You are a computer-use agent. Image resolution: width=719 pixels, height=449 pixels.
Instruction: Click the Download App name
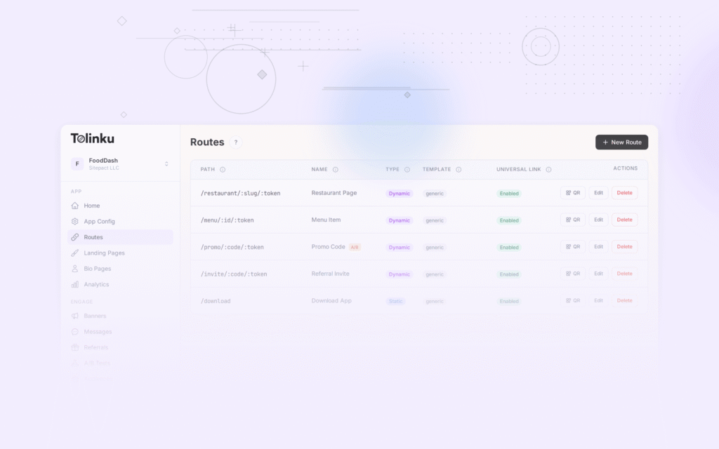331,300
